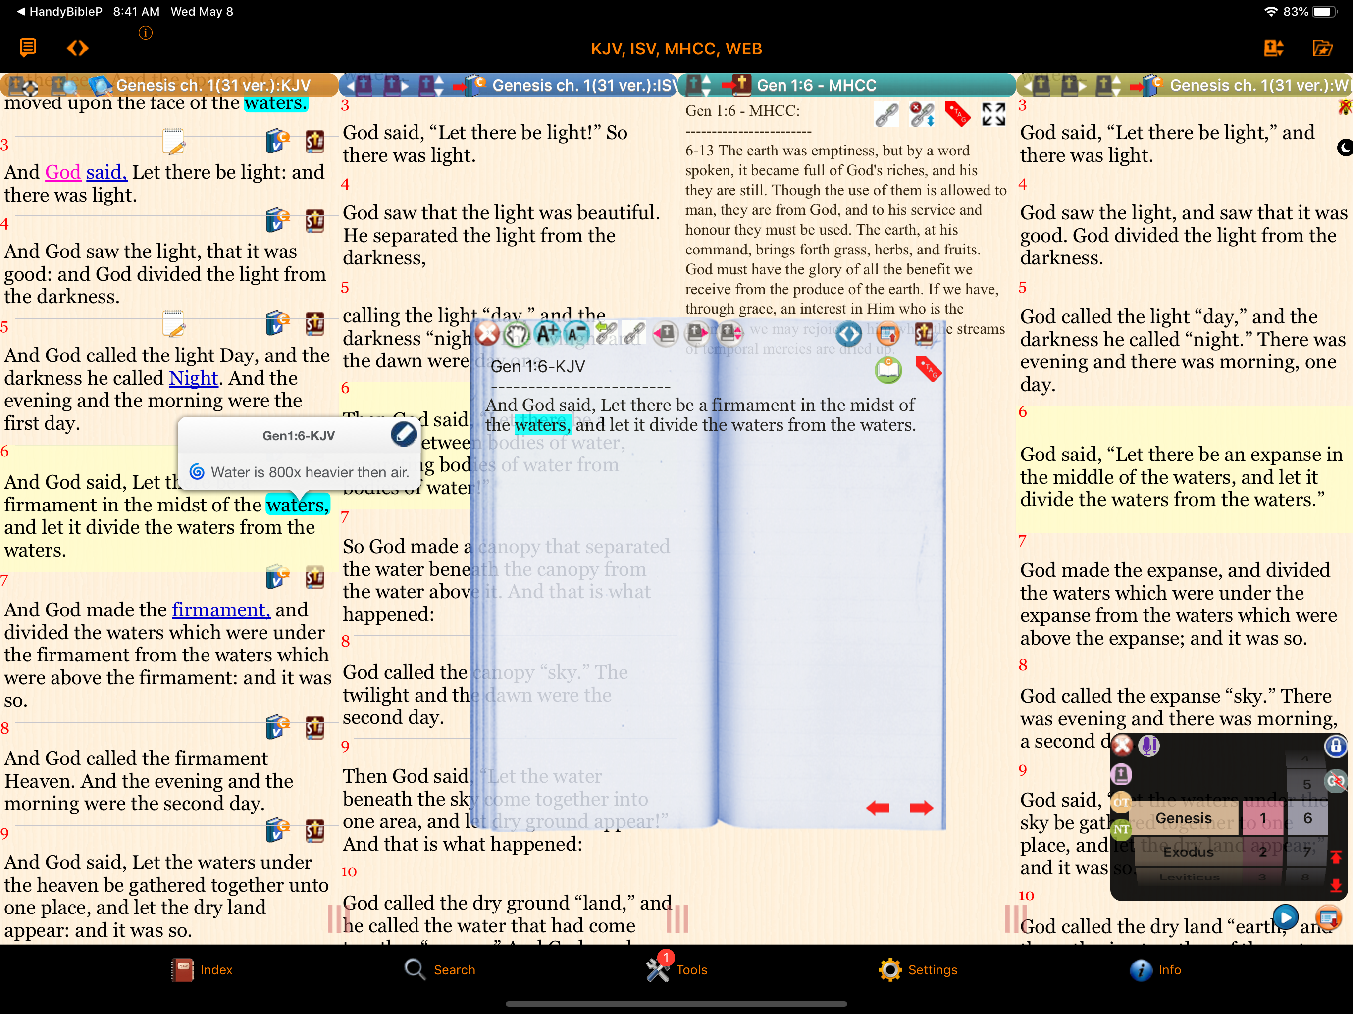Click the blue left-right arrows icon in popup
Screen dimensions: 1353x1014
pyautogui.click(x=849, y=334)
